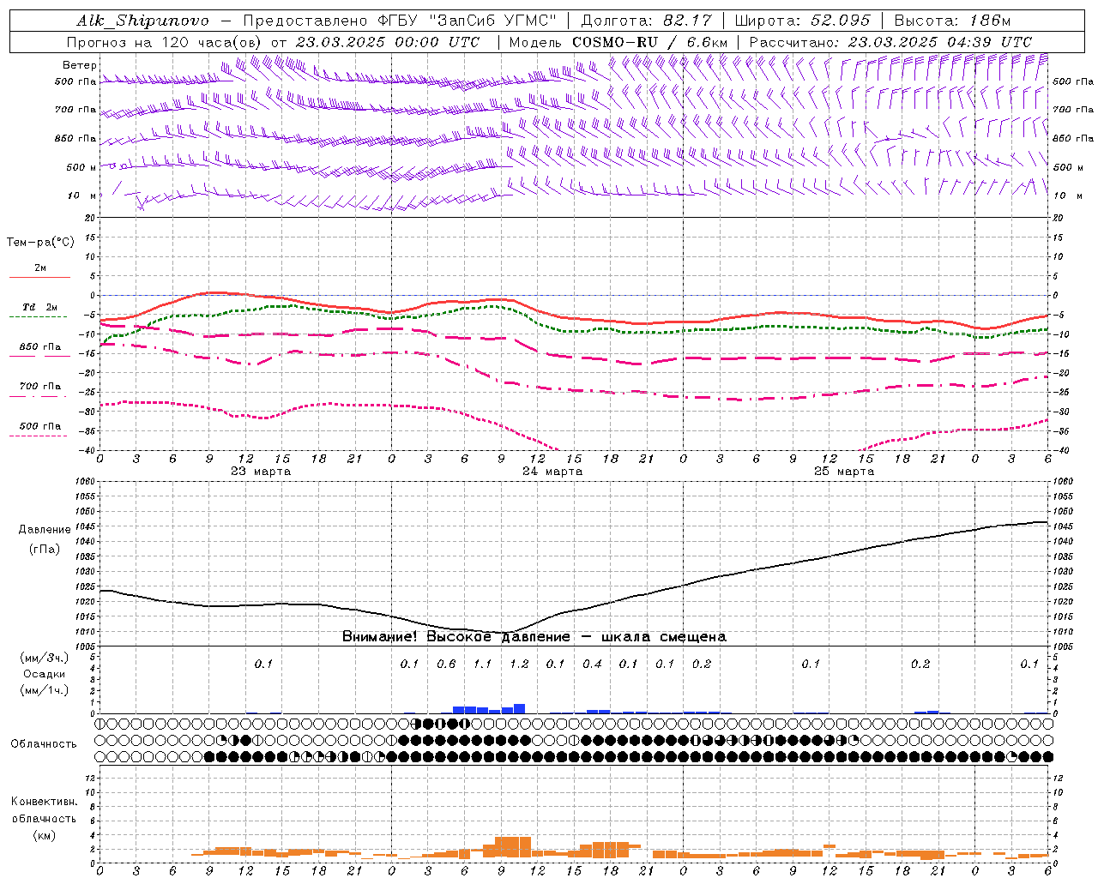Click the "Осадки" precipitation label
1098x878 pixels.
(45, 674)
